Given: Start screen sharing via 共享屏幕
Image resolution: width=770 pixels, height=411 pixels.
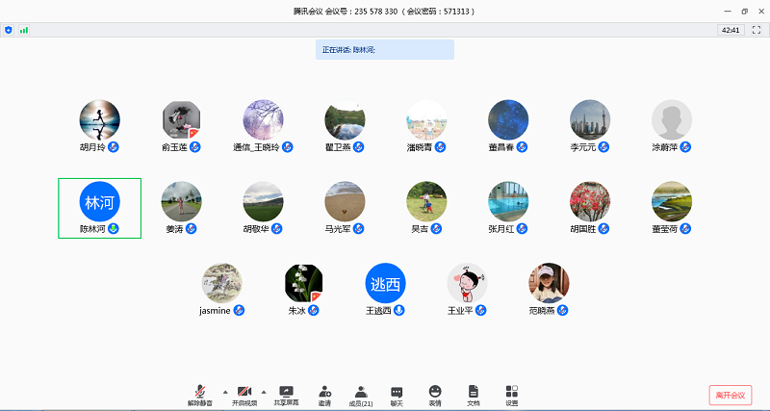Looking at the screenshot, I should [x=286, y=394].
